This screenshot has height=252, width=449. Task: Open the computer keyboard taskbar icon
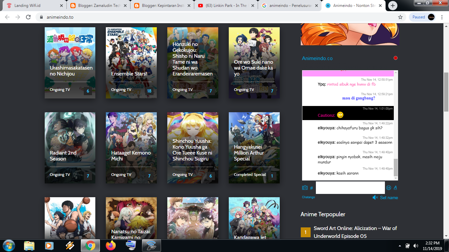[x=131, y=245]
